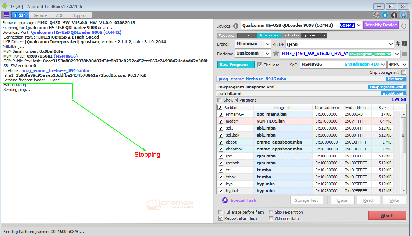Click the blue download updates icon
This screenshot has height=236, width=412.
pyautogui.click(x=385, y=15)
